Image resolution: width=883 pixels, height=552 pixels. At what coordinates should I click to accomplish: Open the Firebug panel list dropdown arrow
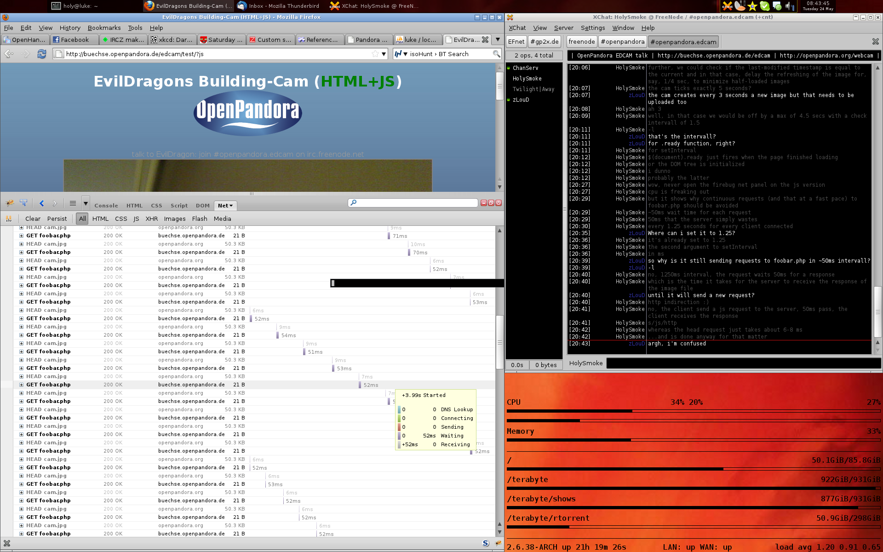point(86,203)
